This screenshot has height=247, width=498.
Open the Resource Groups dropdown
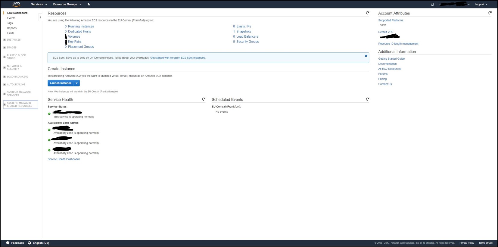click(x=67, y=4)
